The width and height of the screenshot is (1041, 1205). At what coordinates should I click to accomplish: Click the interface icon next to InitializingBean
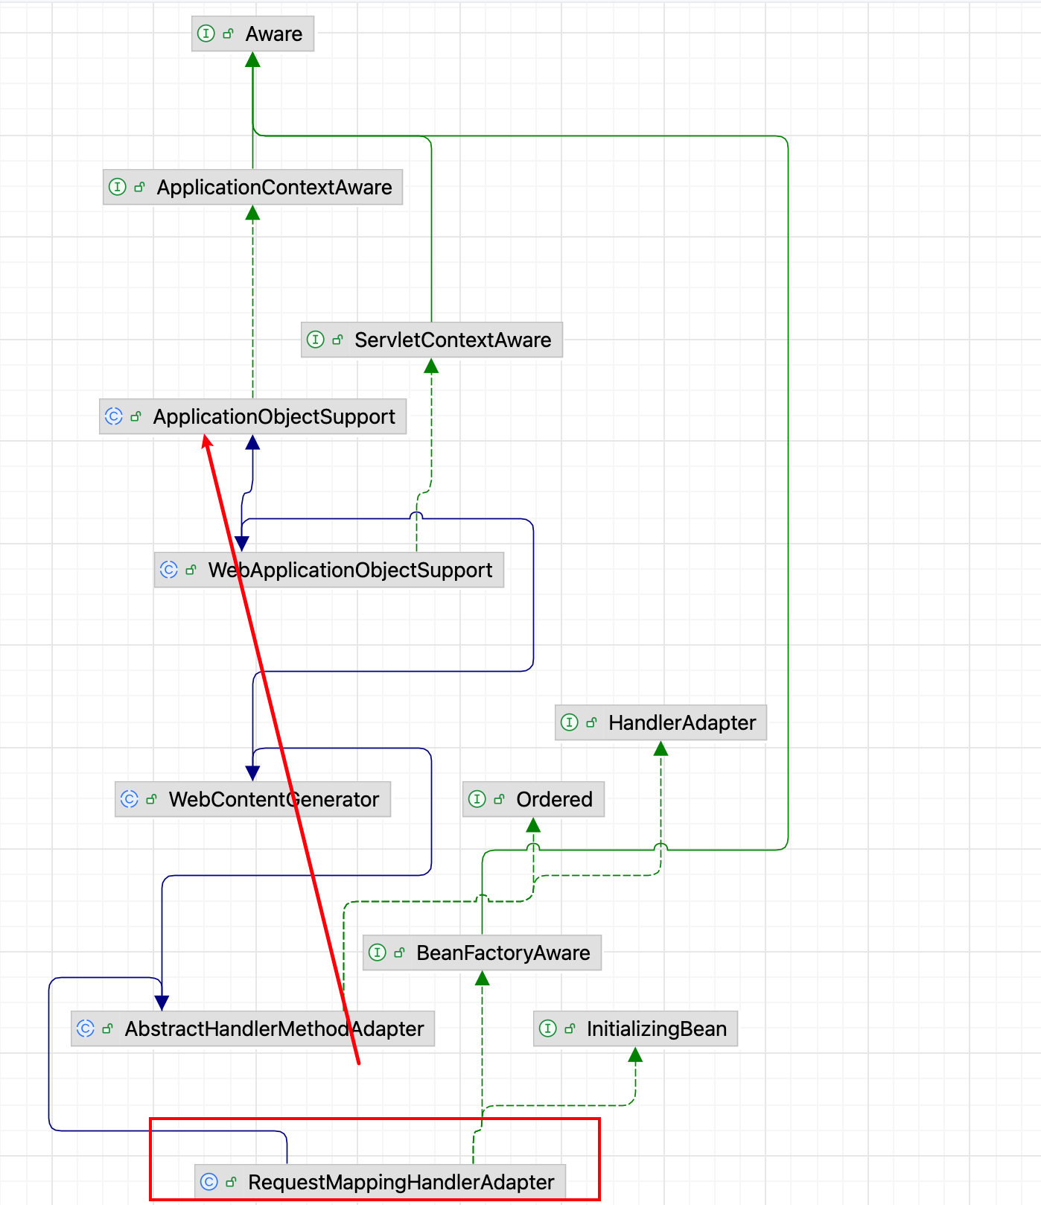[x=548, y=1028]
